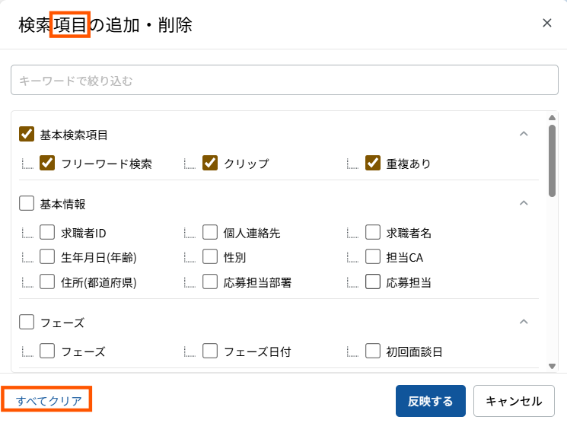Image resolution: width=567 pixels, height=423 pixels.
Task: Close the search item dialog with X
Action: click(546, 23)
